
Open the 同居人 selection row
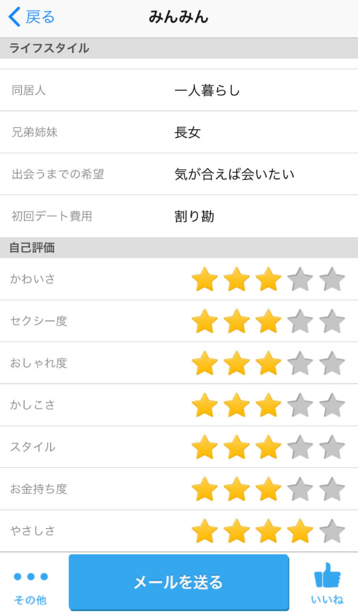pos(179,90)
